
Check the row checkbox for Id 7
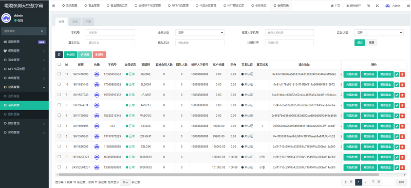pos(59,116)
